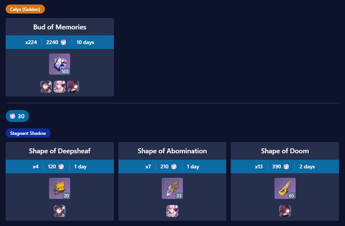Click the Calyx (Golden) orange tag
Image resolution: width=345 pixels, height=226 pixels.
[25, 9]
